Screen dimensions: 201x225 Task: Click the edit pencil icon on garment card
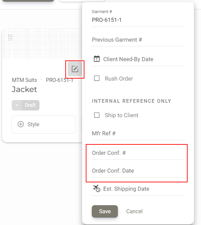point(75,69)
